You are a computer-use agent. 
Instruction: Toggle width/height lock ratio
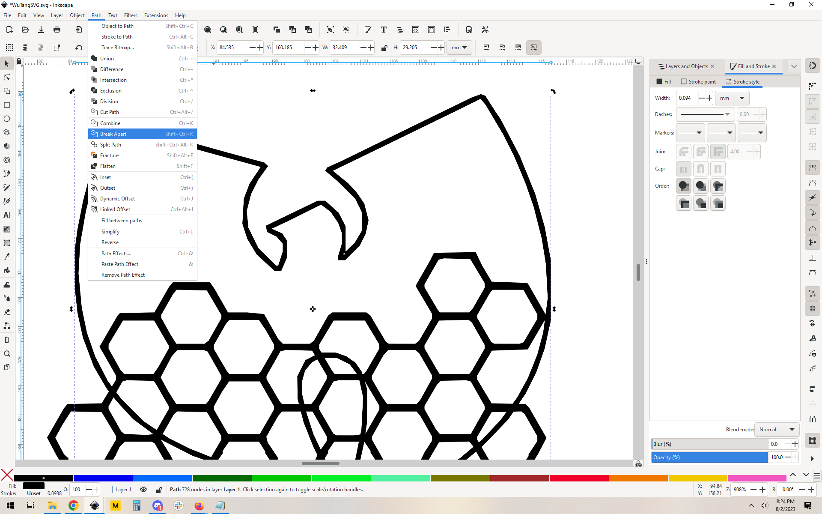coord(384,48)
